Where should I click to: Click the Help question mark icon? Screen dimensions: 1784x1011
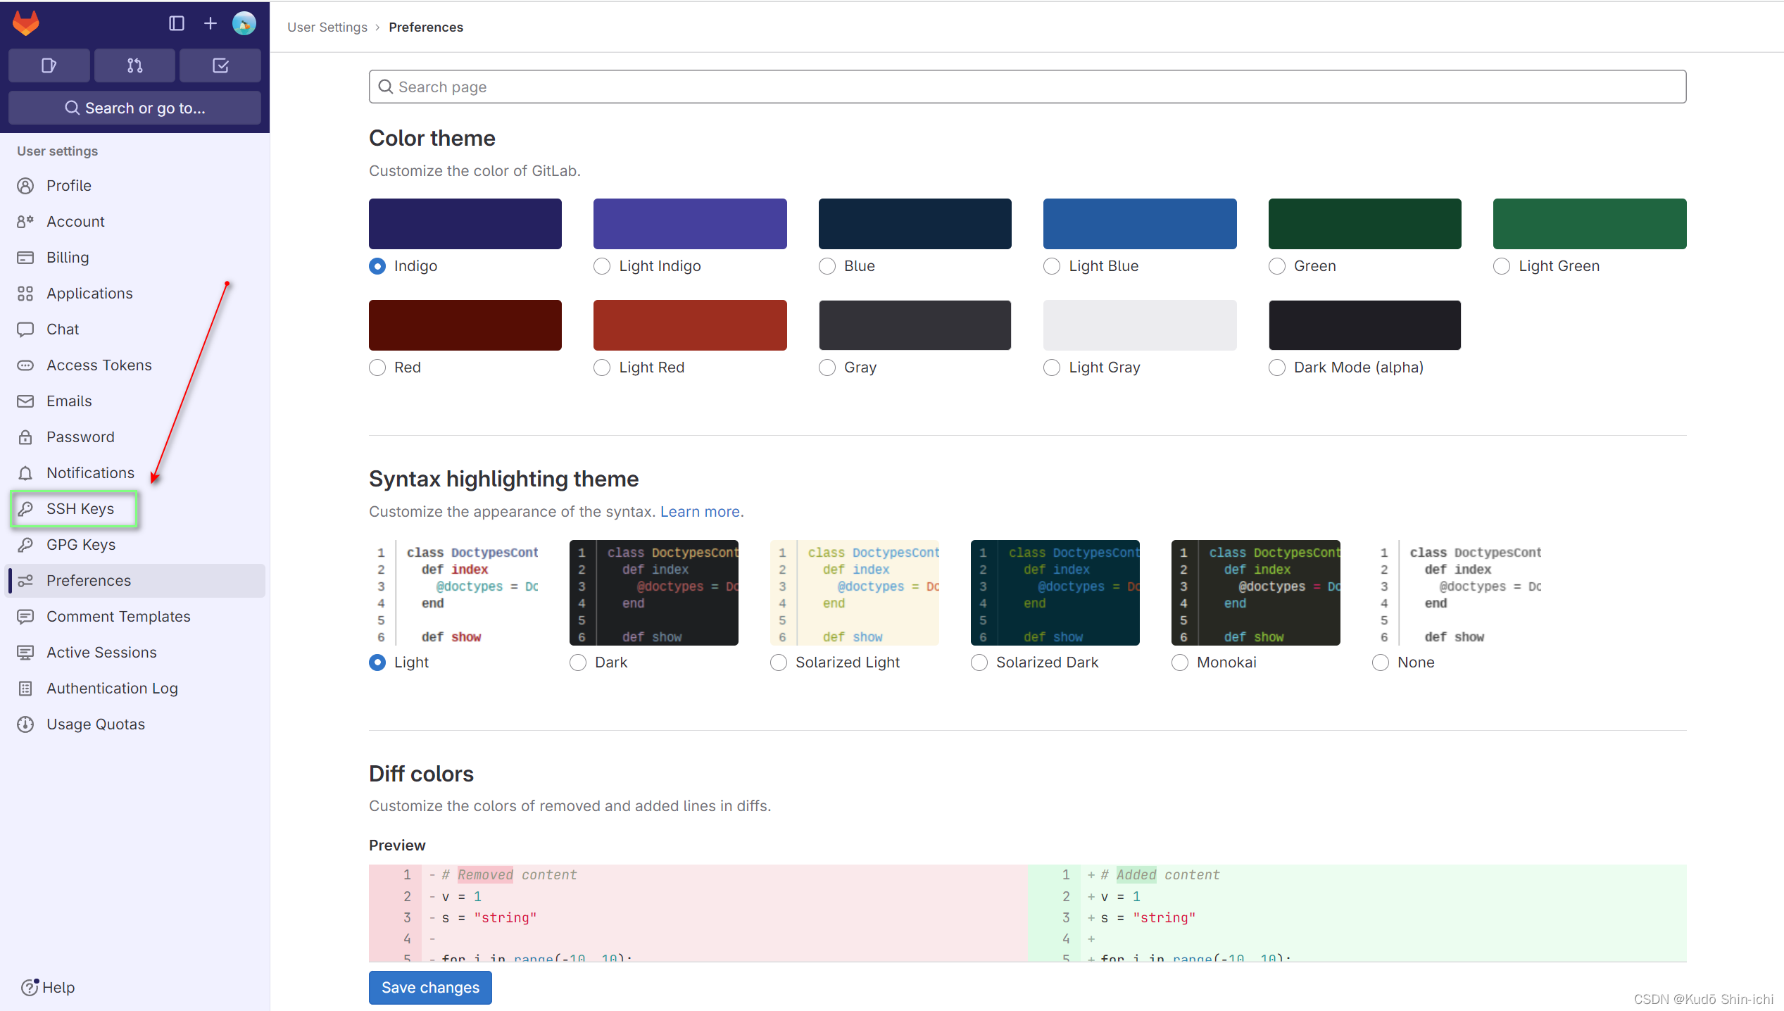[30, 987]
